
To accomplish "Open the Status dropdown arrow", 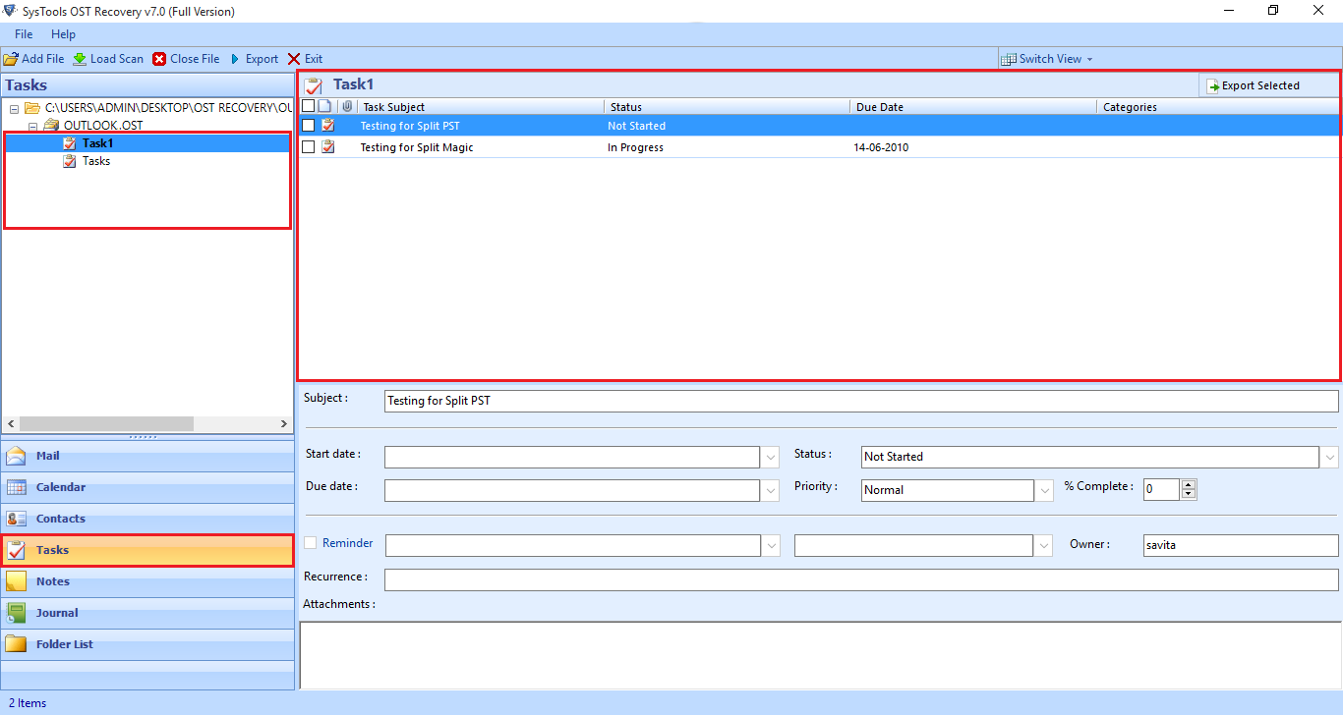I will [1330, 457].
